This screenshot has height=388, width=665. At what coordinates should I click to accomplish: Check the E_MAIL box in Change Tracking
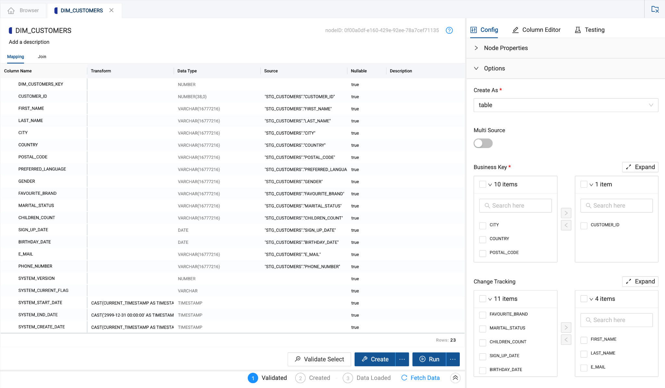click(x=584, y=368)
